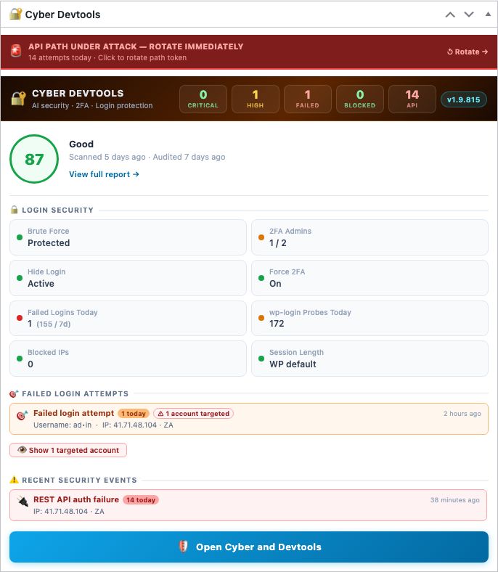Click the Open Cyber and Devtools button
The image size is (498, 572).
pyautogui.click(x=249, y=547)
